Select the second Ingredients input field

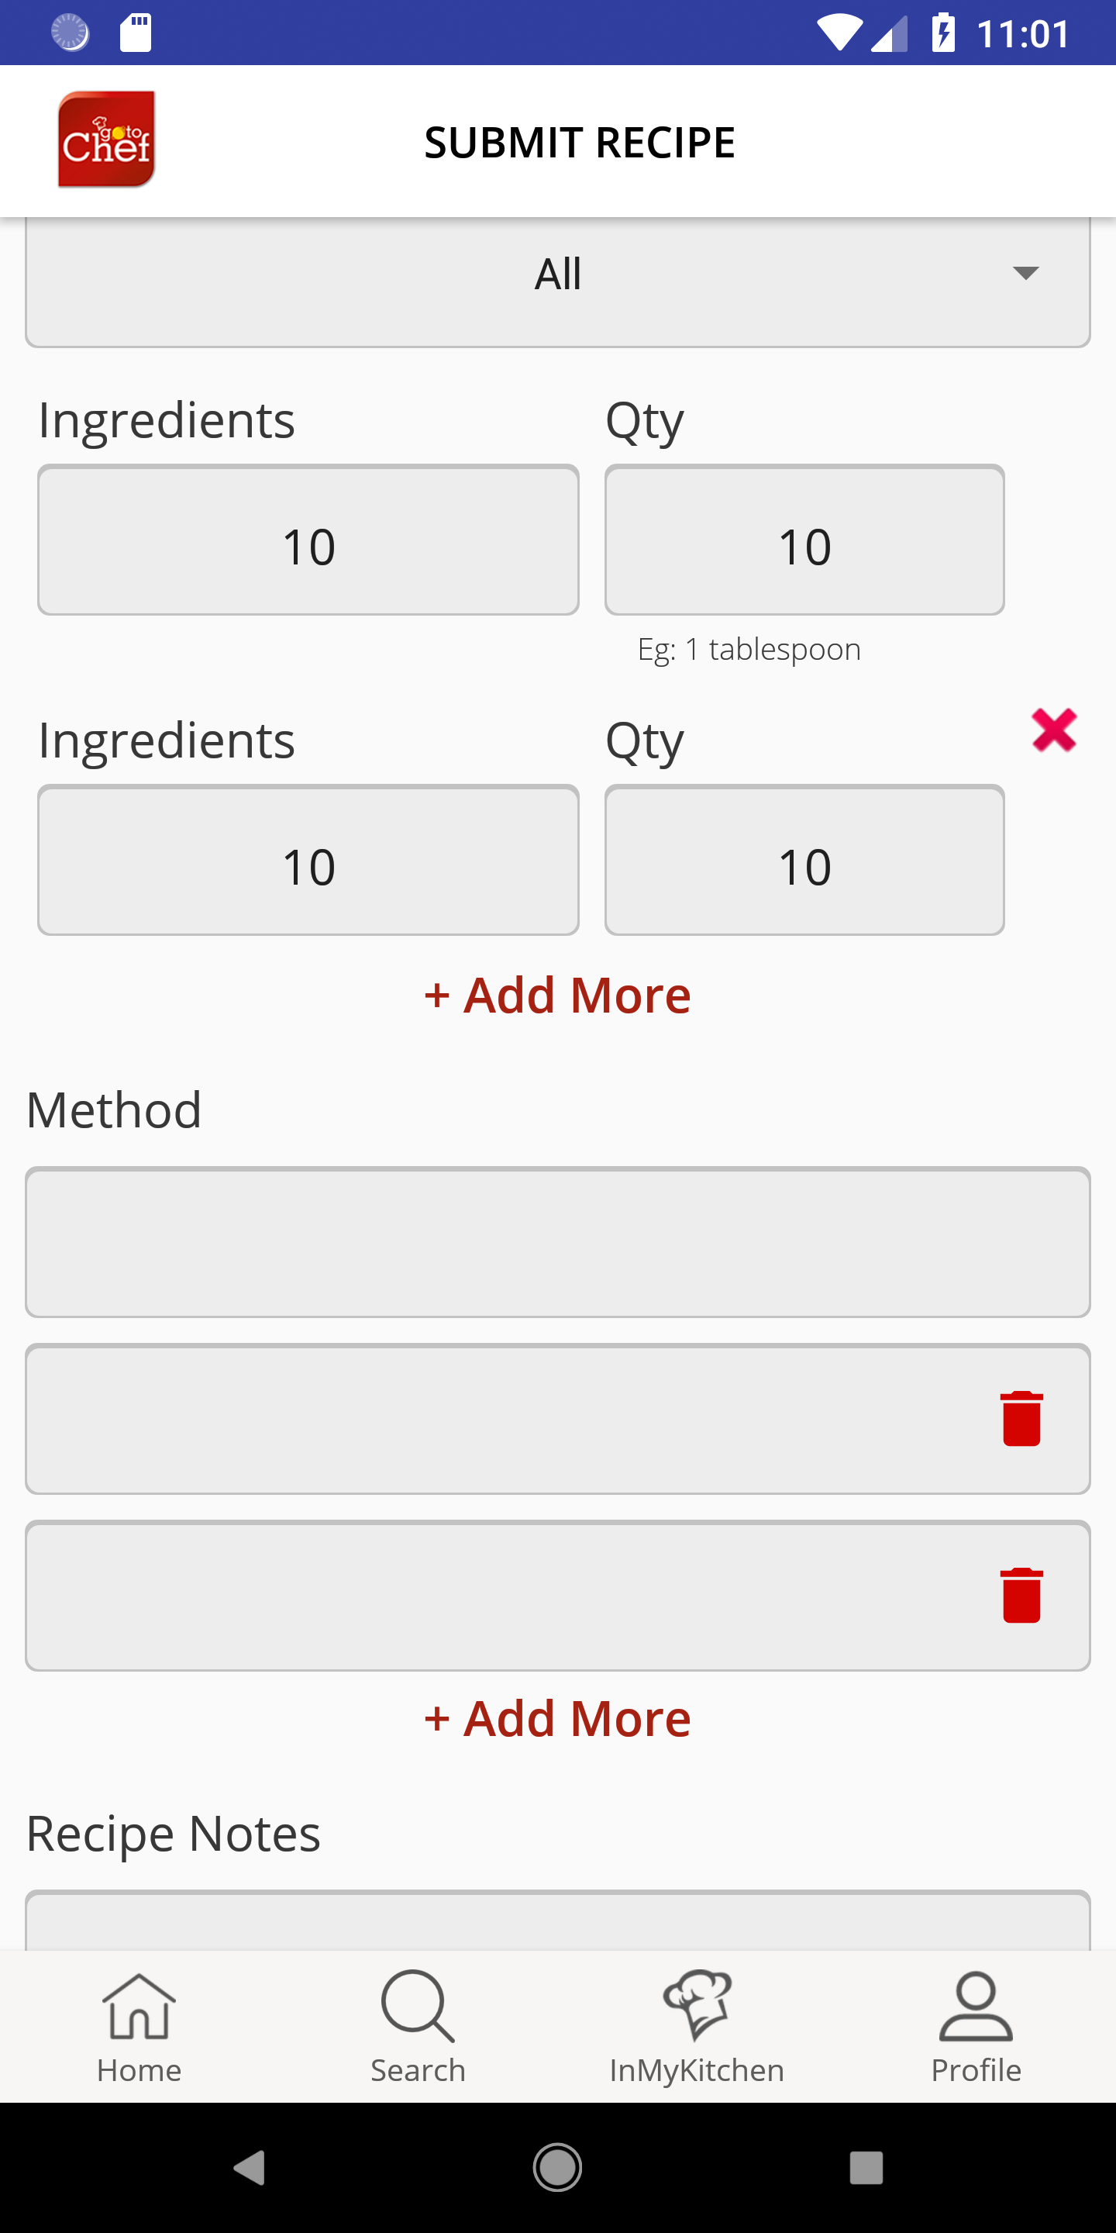coord(308,860)
